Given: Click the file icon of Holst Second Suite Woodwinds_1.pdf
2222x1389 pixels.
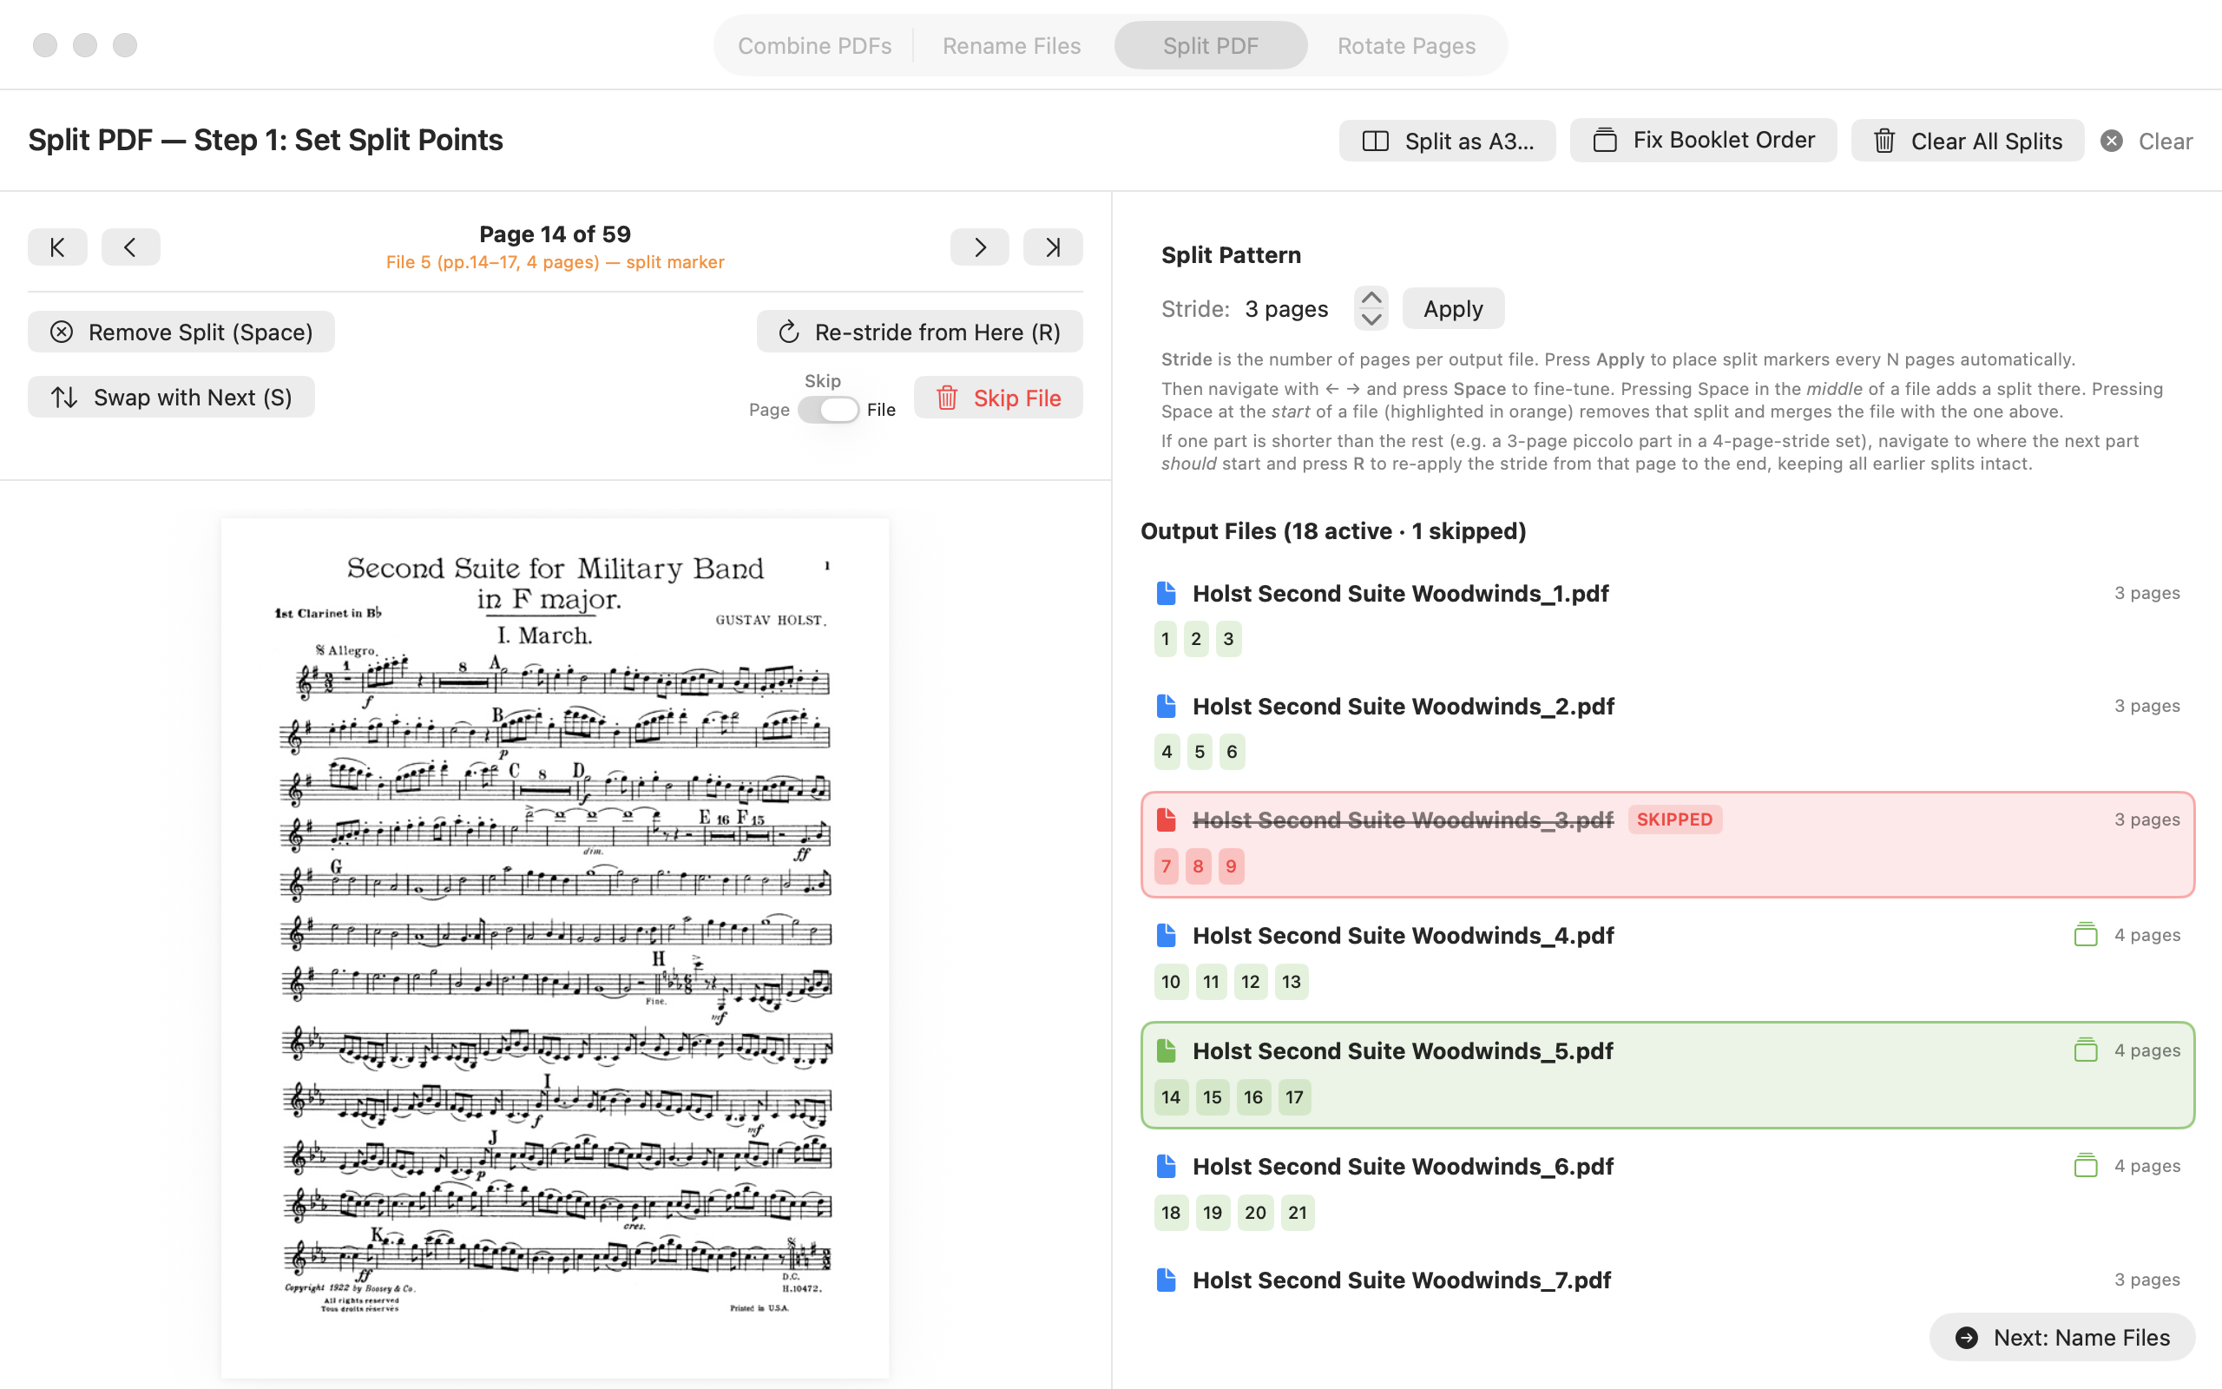Looking at the screenshot, I should point(1166,594).
